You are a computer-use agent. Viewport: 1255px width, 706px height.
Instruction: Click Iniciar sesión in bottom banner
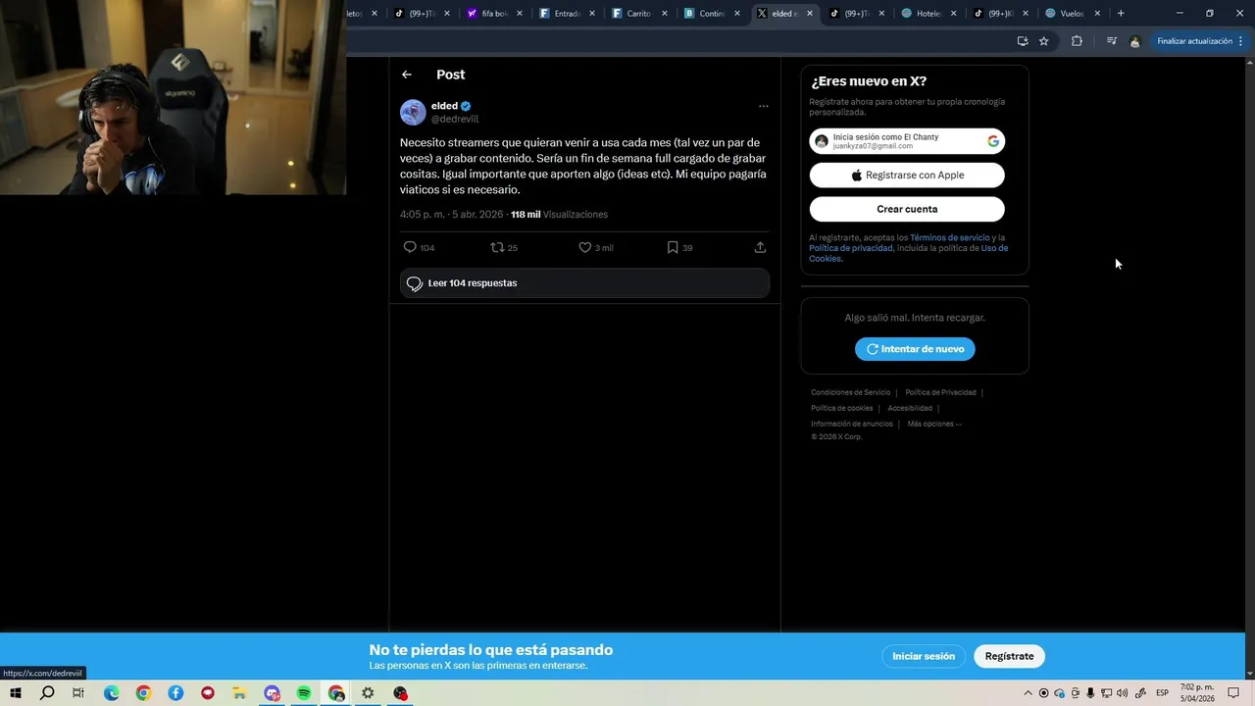924,656
